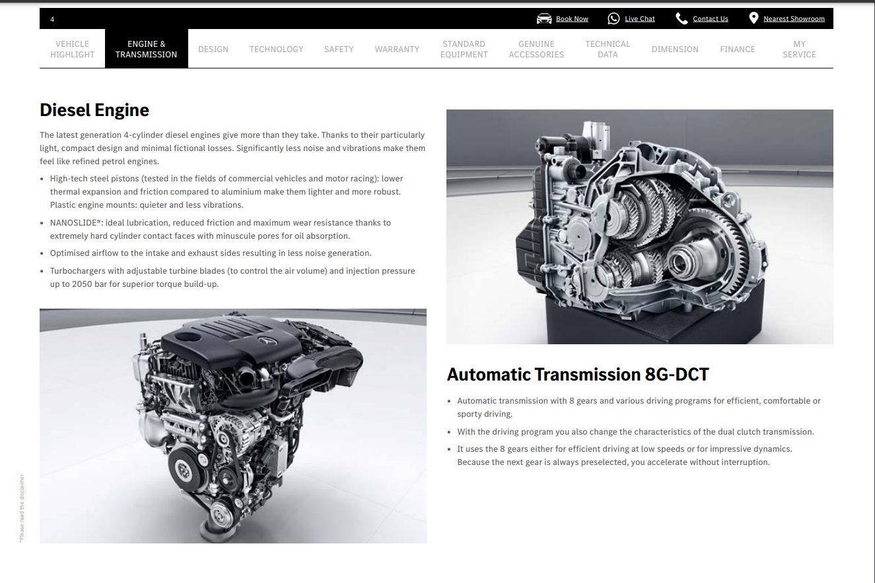The height and width of the screenshot is (583, 875).
Task: Switch to the Safety tab
Action: [x=339, y=49]
